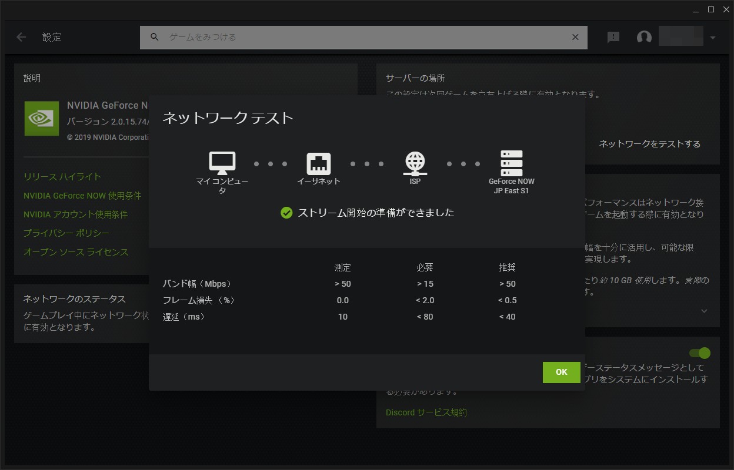Click the ネットワークをテストする button
This screenshot has height=470, width=734.
649,144
